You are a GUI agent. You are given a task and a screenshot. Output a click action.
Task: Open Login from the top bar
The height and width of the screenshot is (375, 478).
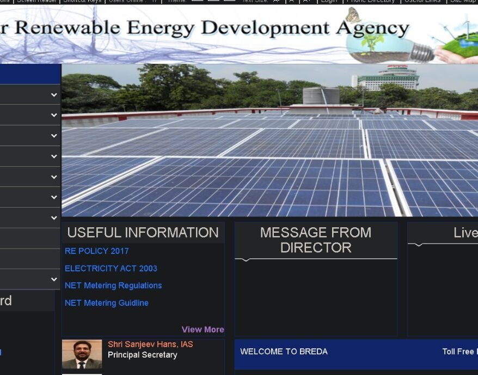coord(329,1)
